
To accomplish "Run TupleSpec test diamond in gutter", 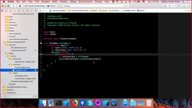I will pos(41,43).
